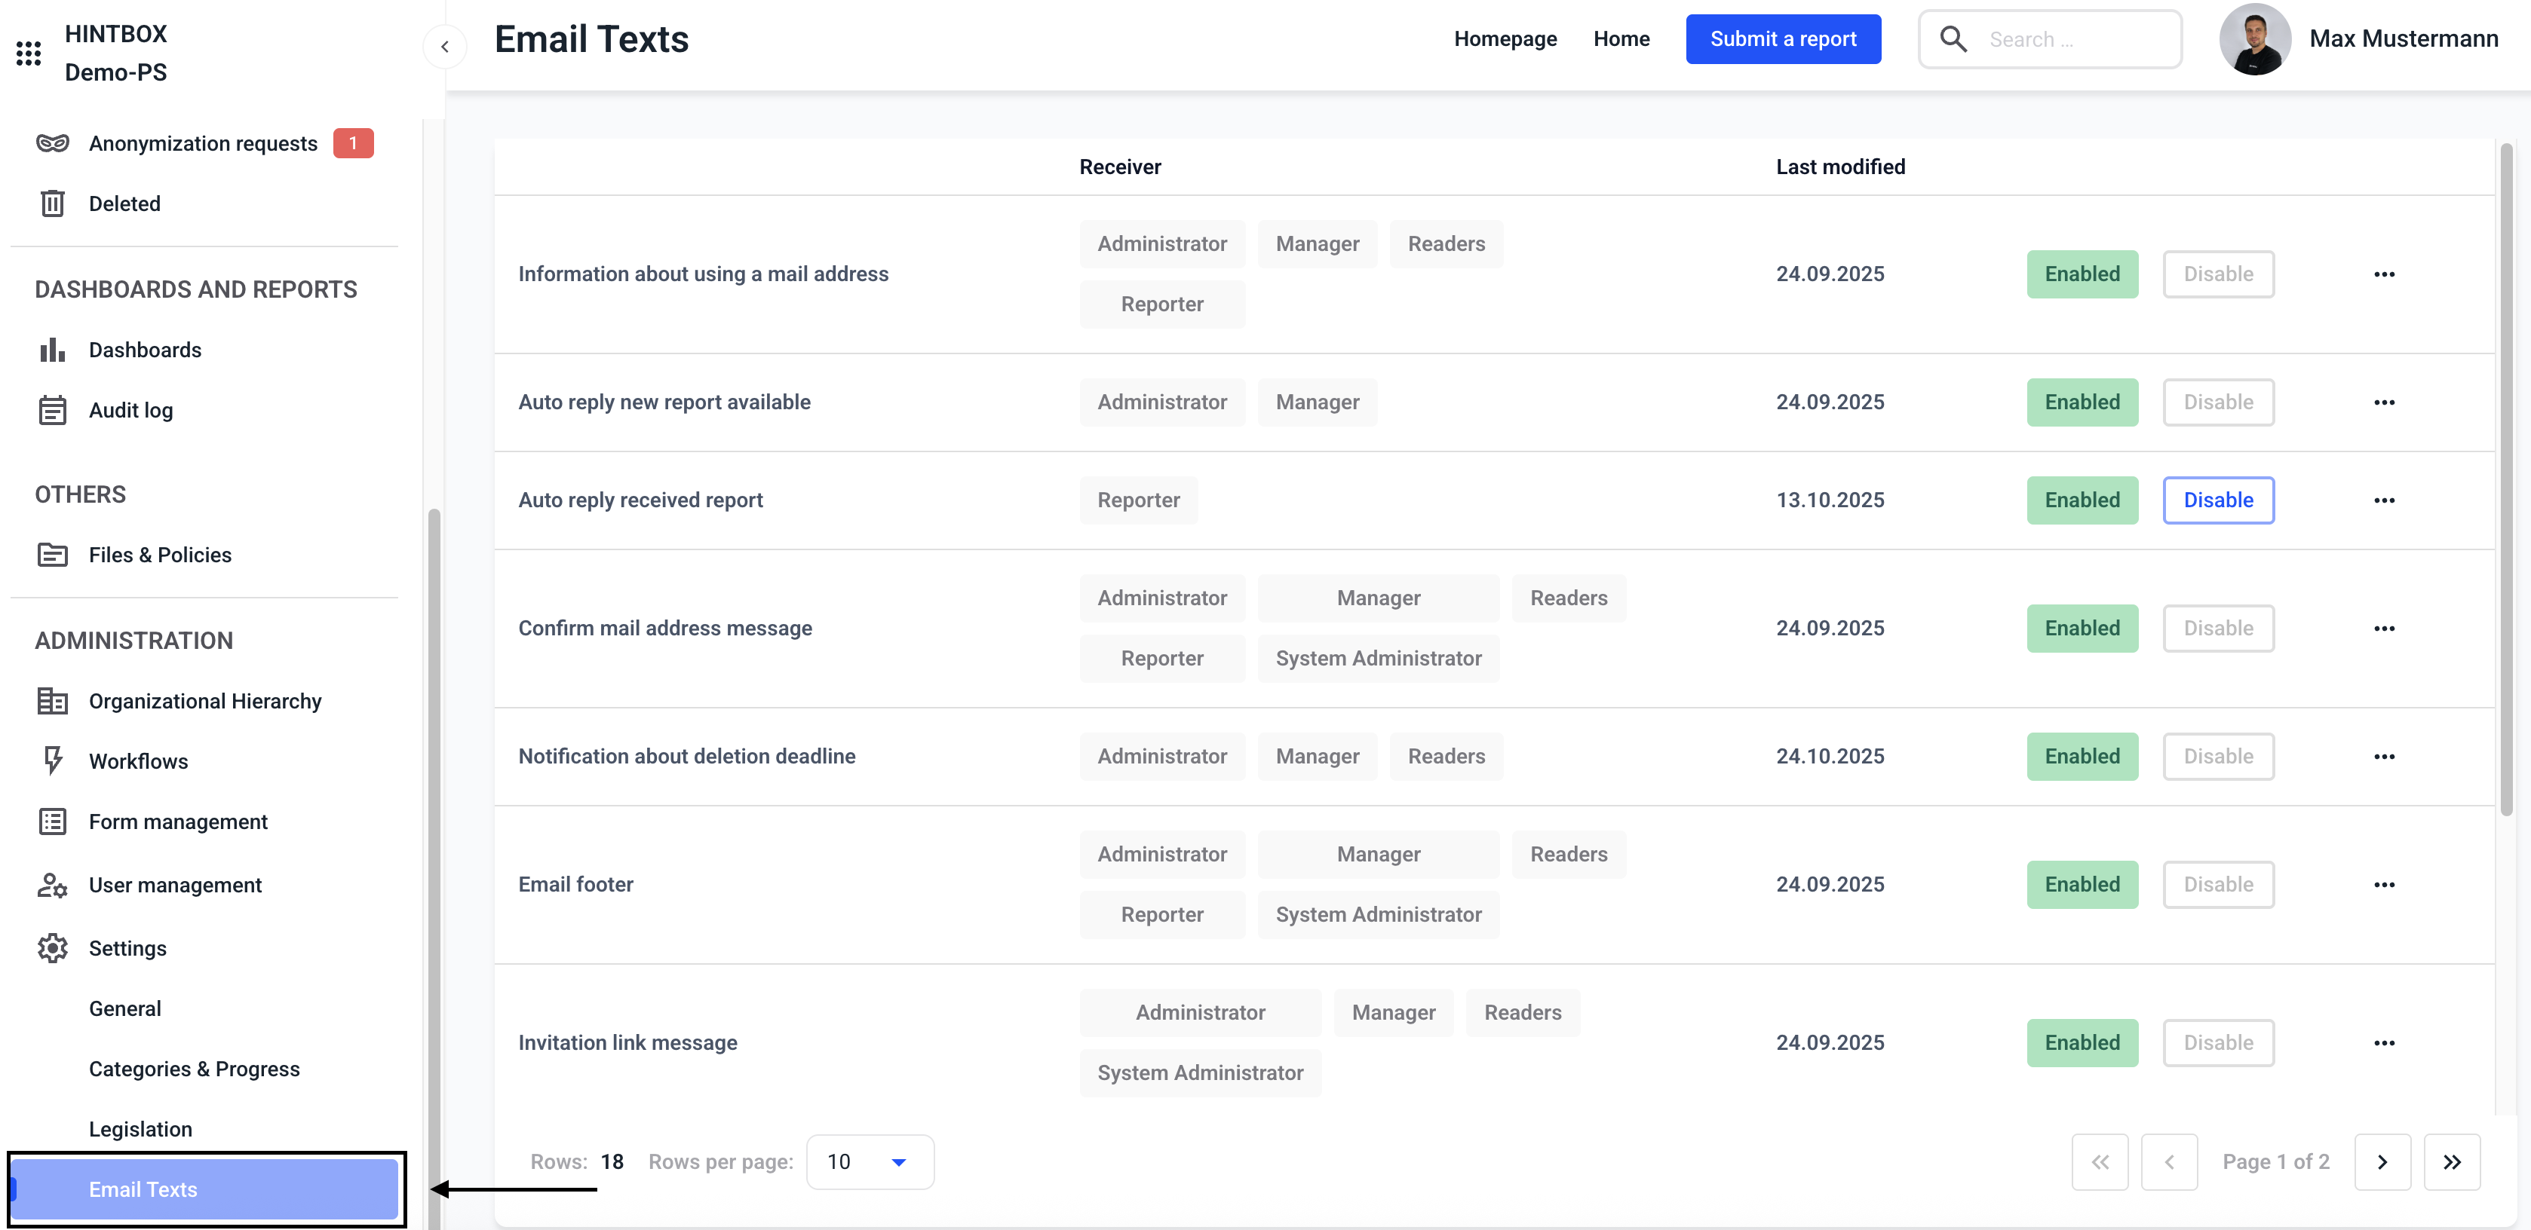
Task: Click the Audit log calendar icon
Action: [52, 410]
